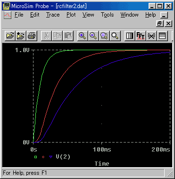Select the Zoom Area magnifier icon
The width and height of the screenshot is (175, 179).
[x=104, y=36]
